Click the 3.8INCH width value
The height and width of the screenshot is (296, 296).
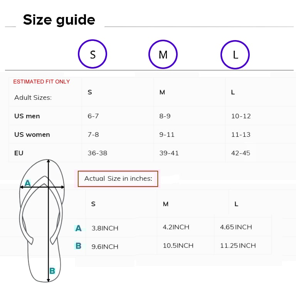(x=105, y=228)
